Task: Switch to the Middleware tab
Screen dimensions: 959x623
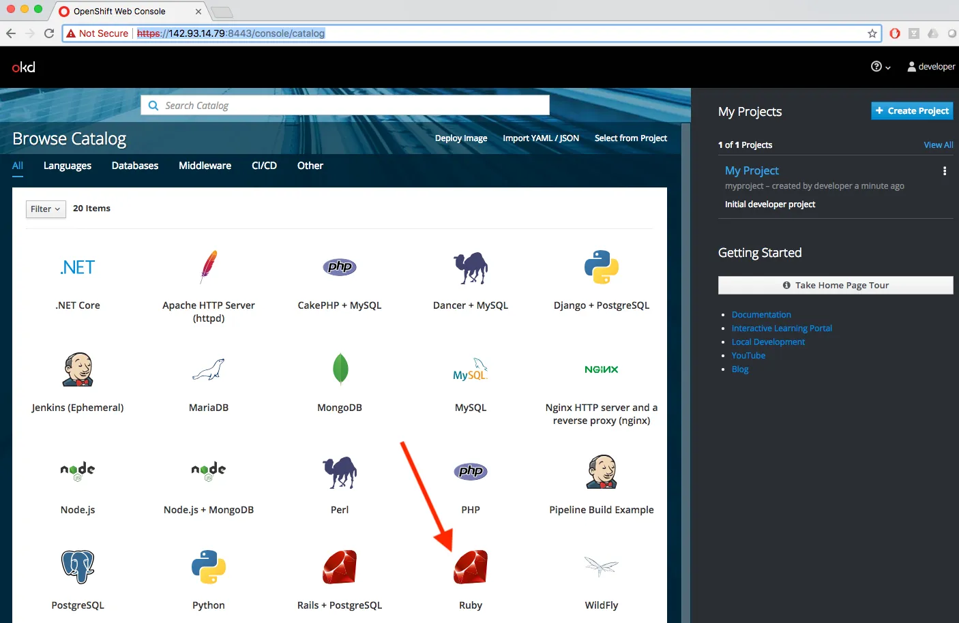Action: [205, 166]
